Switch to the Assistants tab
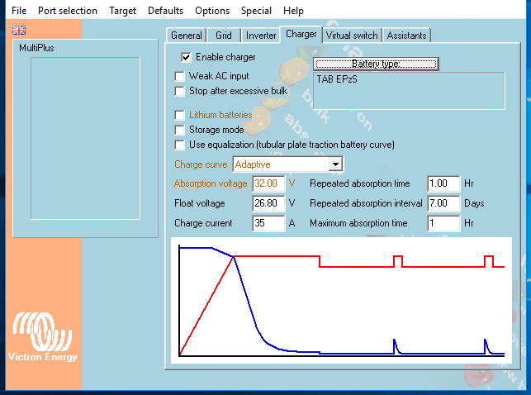Image resolution: width=531 pixels, height=395 pixels. tap(407, 36)
